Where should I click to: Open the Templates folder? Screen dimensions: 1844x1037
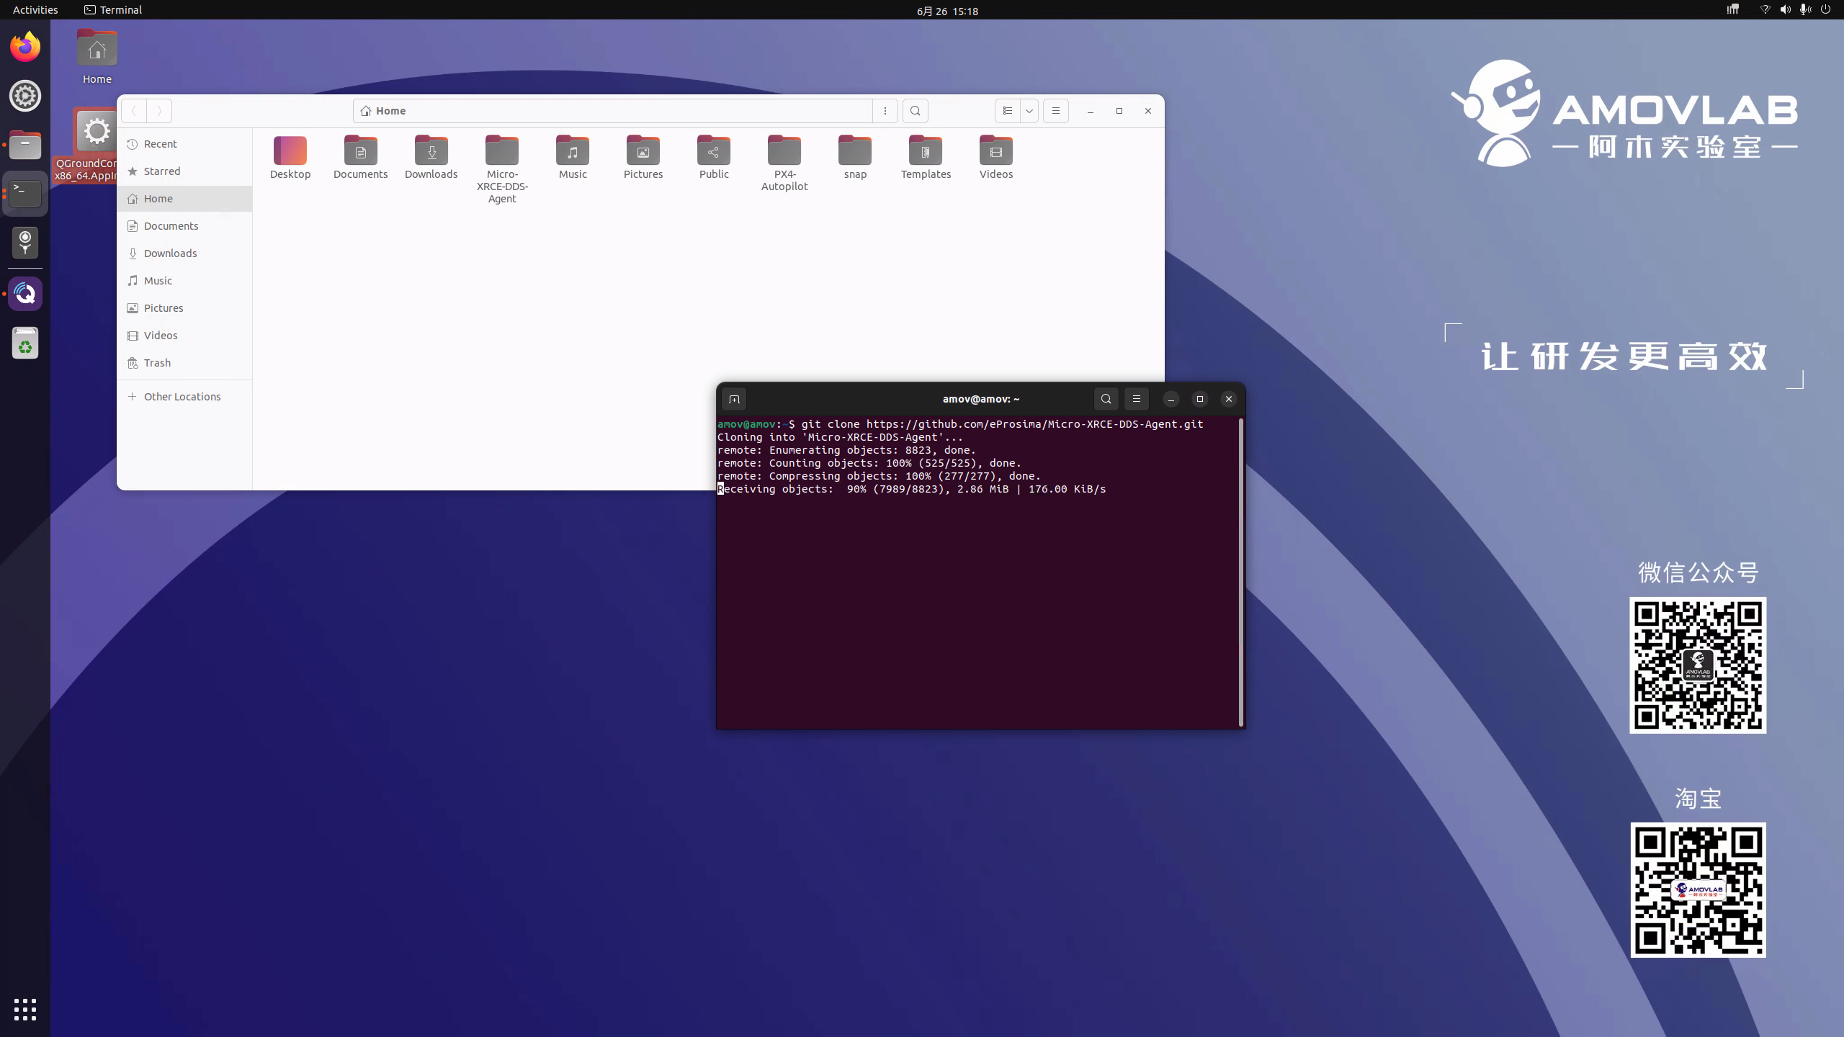click(926, 158)
